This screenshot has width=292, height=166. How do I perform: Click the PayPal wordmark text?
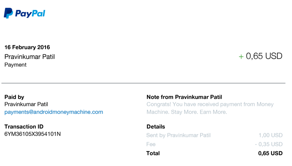tap(30, 14)
